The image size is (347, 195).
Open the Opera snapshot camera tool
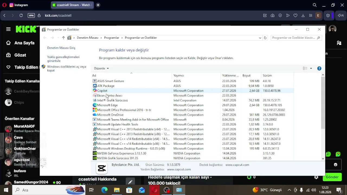click(x=272, y=15)
